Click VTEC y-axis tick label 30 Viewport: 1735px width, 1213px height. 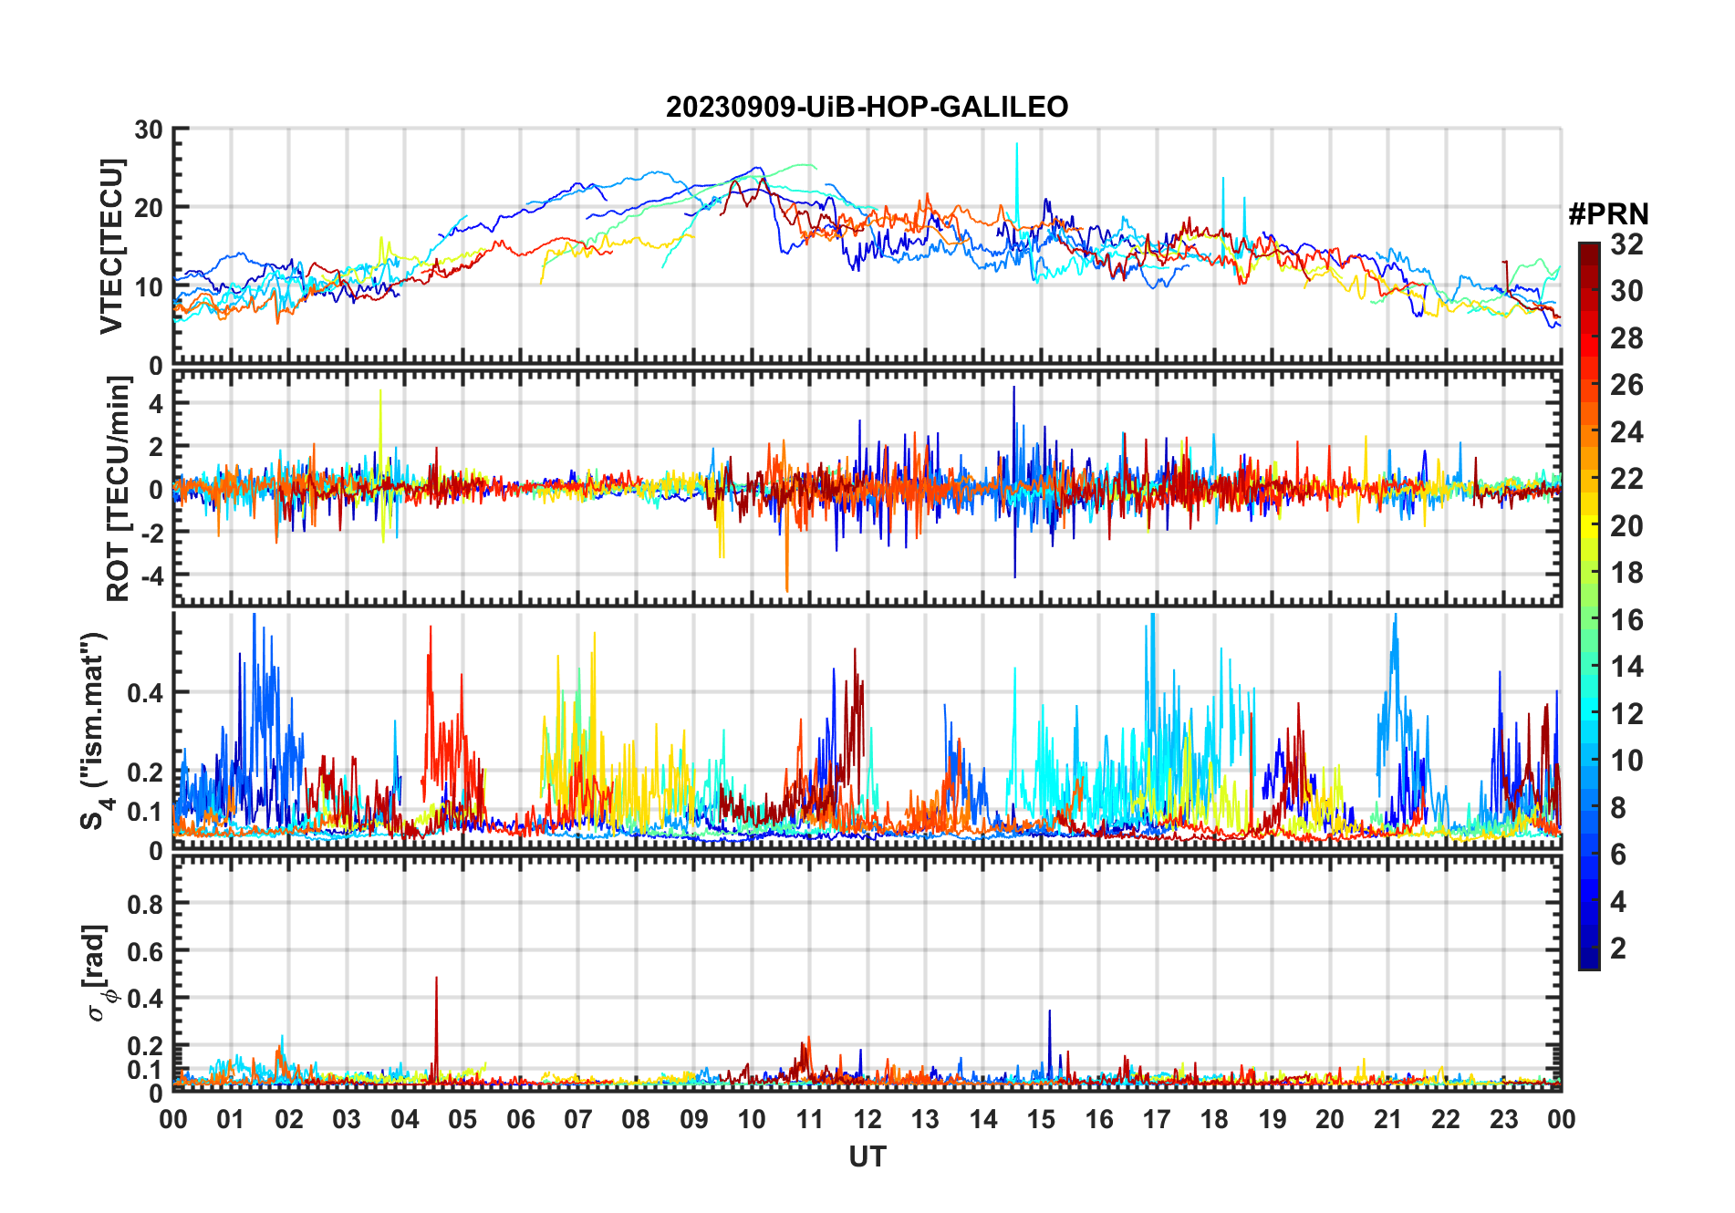tap(149, 130)
